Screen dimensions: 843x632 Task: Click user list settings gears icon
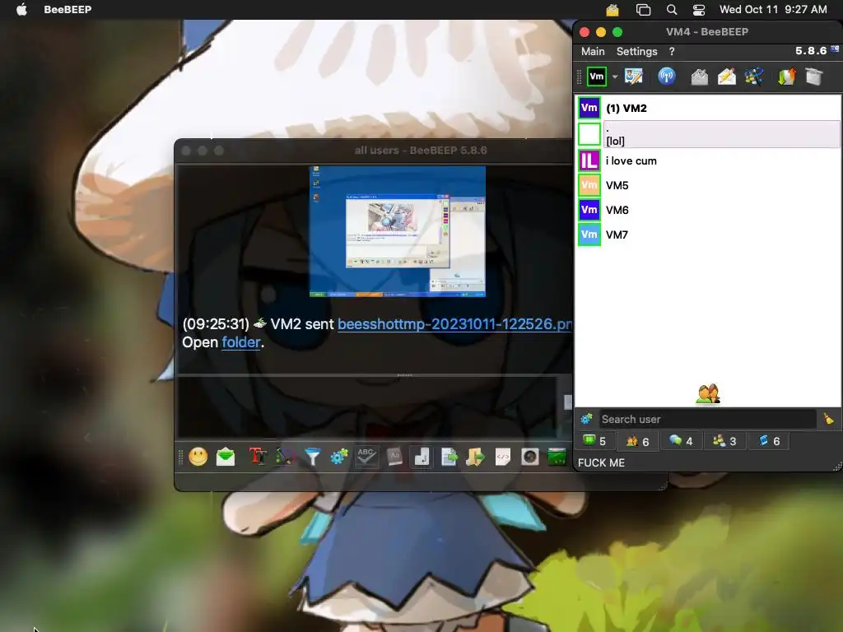click(x=586, y=419)
